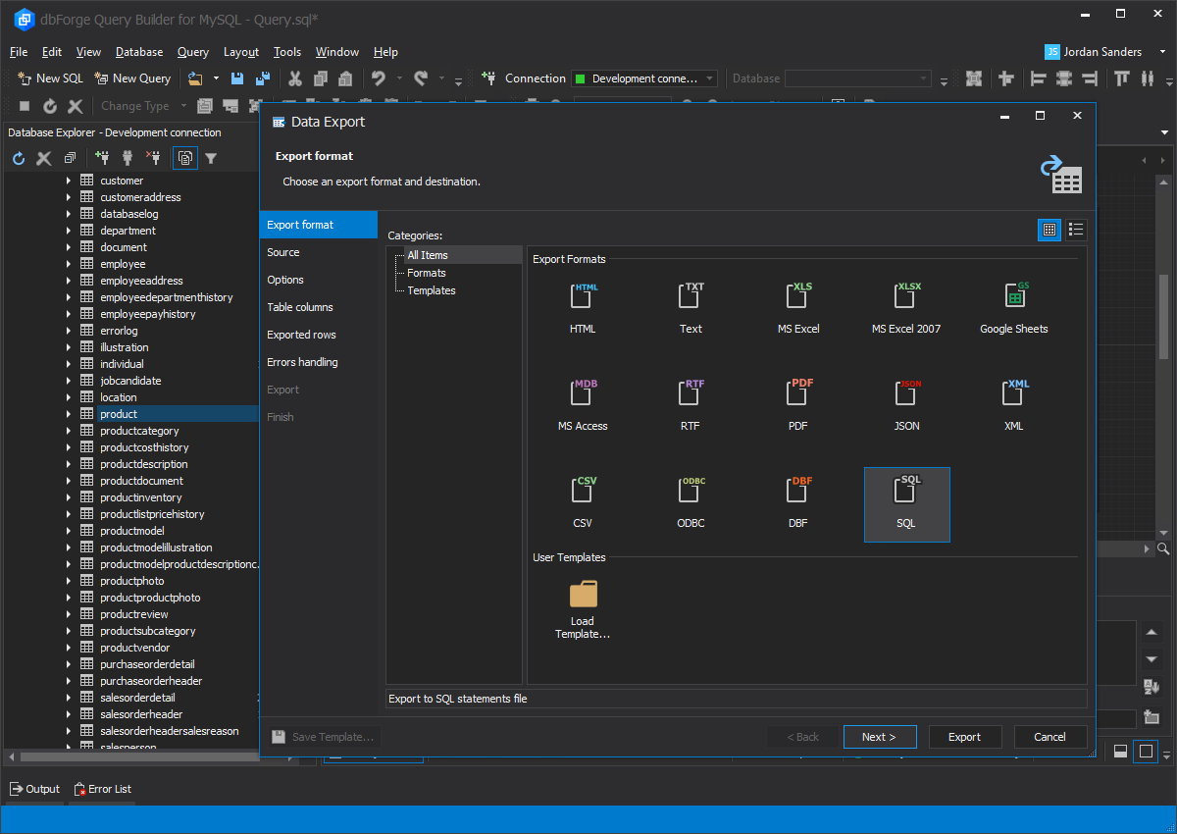Screen dimensions: 1177x834
Task: Open the Table columns wizard page
Action: [x=319, y=307]
